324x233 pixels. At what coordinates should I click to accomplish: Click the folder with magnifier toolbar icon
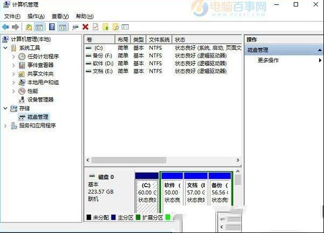point(116,27)
